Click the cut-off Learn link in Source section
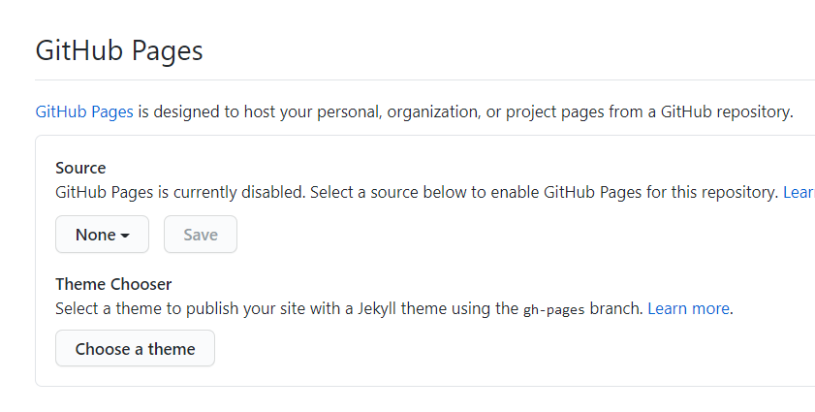Image resolution: width=815 pixels, height=412 pixels. click(x=799, y=192)
